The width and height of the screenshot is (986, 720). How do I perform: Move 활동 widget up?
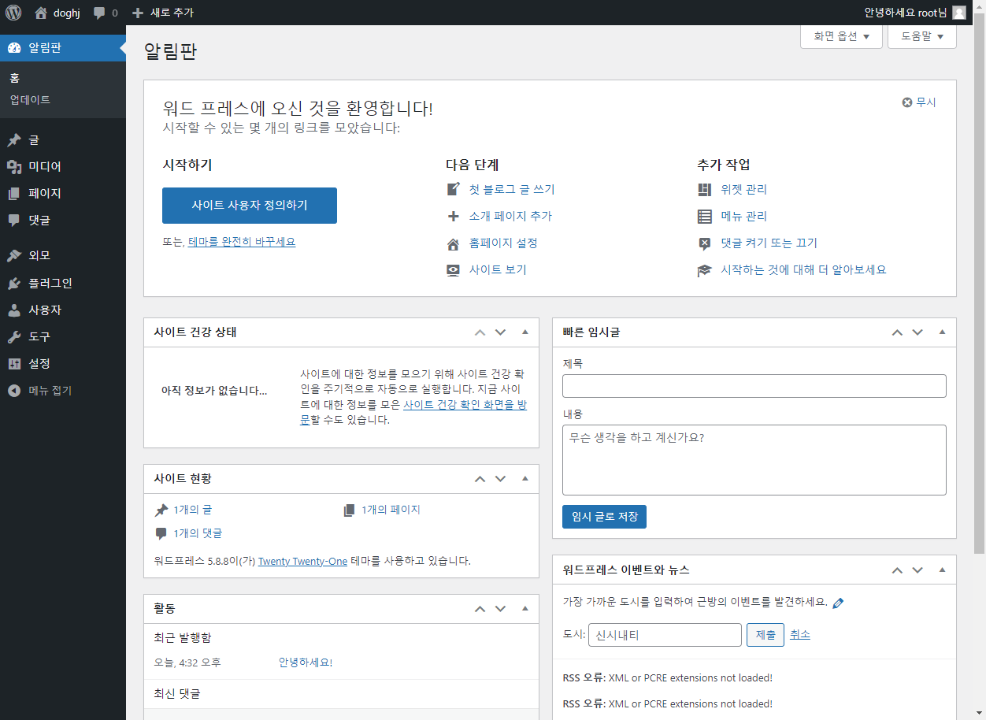480,609
